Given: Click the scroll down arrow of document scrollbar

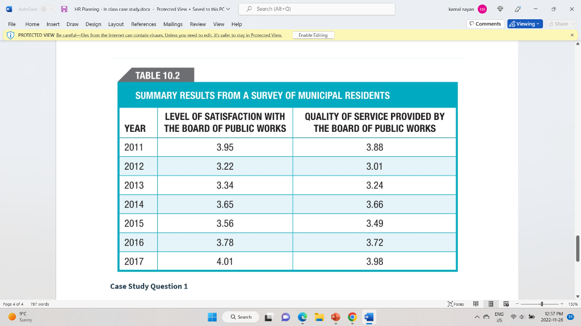Looking at the screenshot, I should pos(577,297).
